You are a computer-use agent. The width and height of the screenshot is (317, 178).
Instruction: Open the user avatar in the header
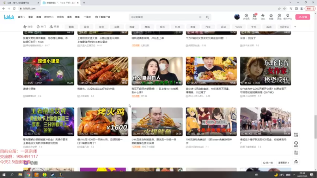click(x=237, y=17)
